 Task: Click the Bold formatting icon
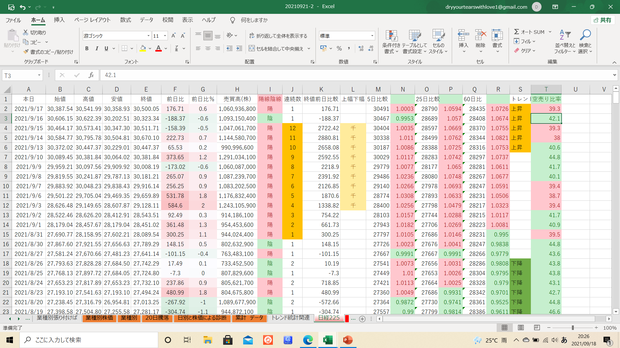point(87,49)
